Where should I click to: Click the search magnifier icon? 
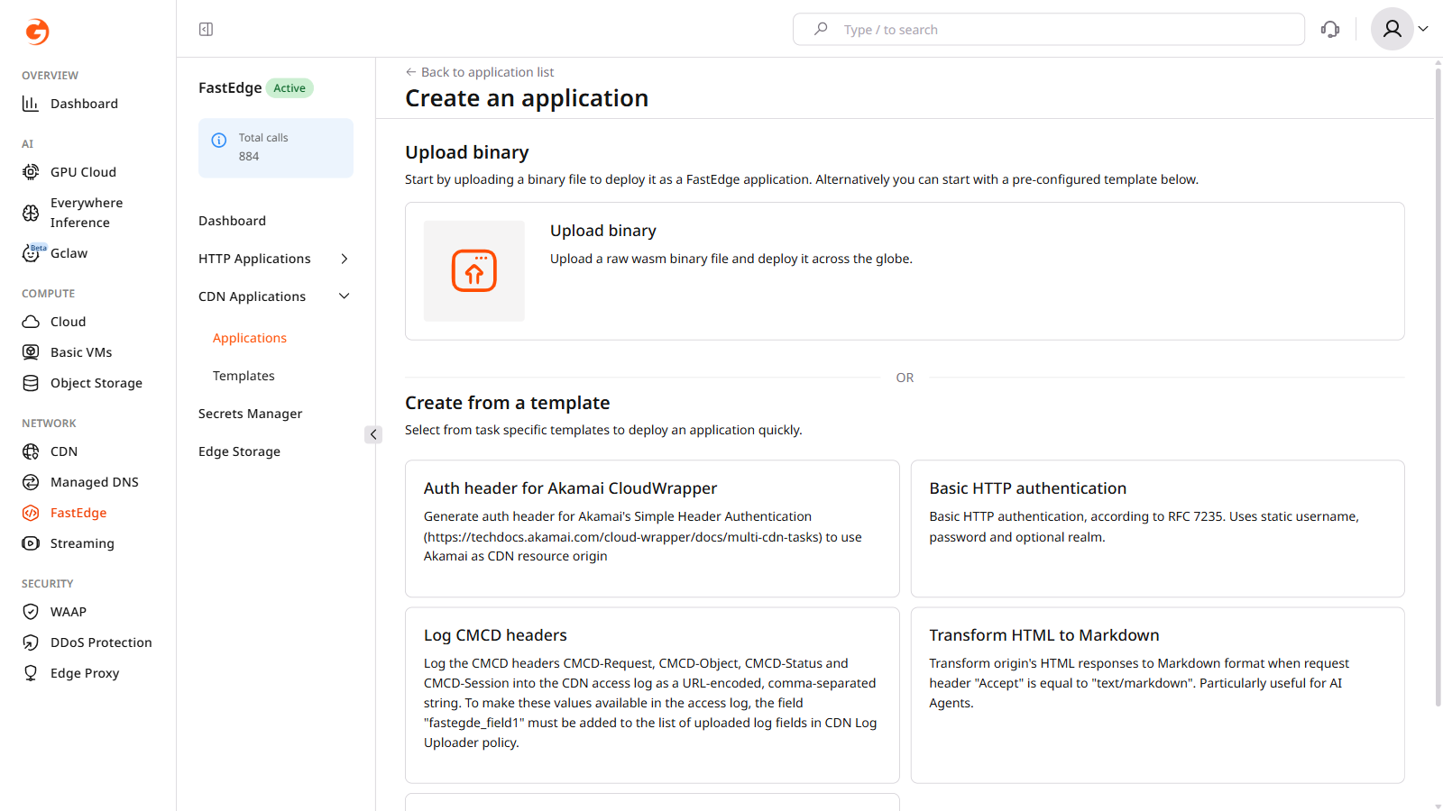[821, 29]
